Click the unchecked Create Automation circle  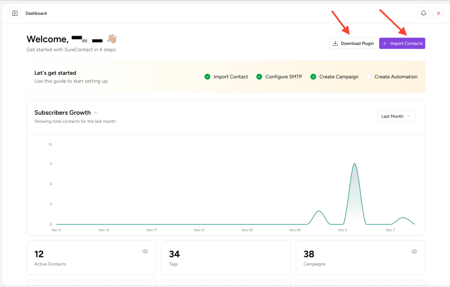[x=369, y=77]
